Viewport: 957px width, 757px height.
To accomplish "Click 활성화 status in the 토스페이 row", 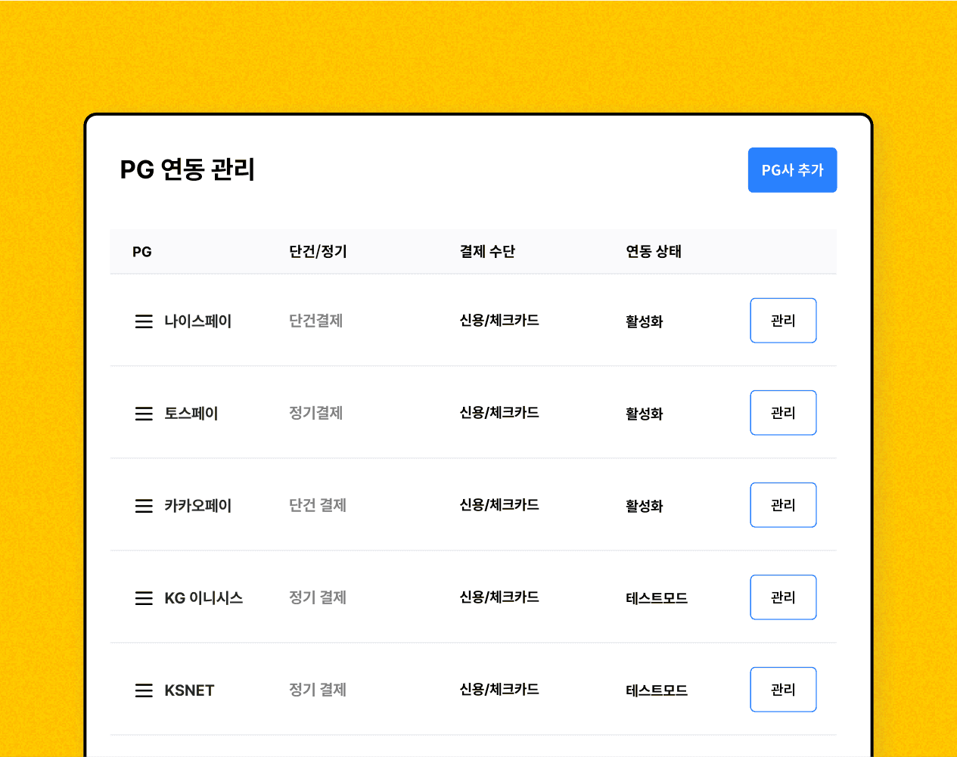I will [645, 414].
